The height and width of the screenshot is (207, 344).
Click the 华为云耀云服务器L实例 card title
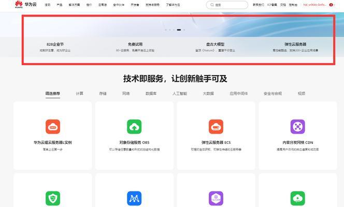(x=53, y=142)
